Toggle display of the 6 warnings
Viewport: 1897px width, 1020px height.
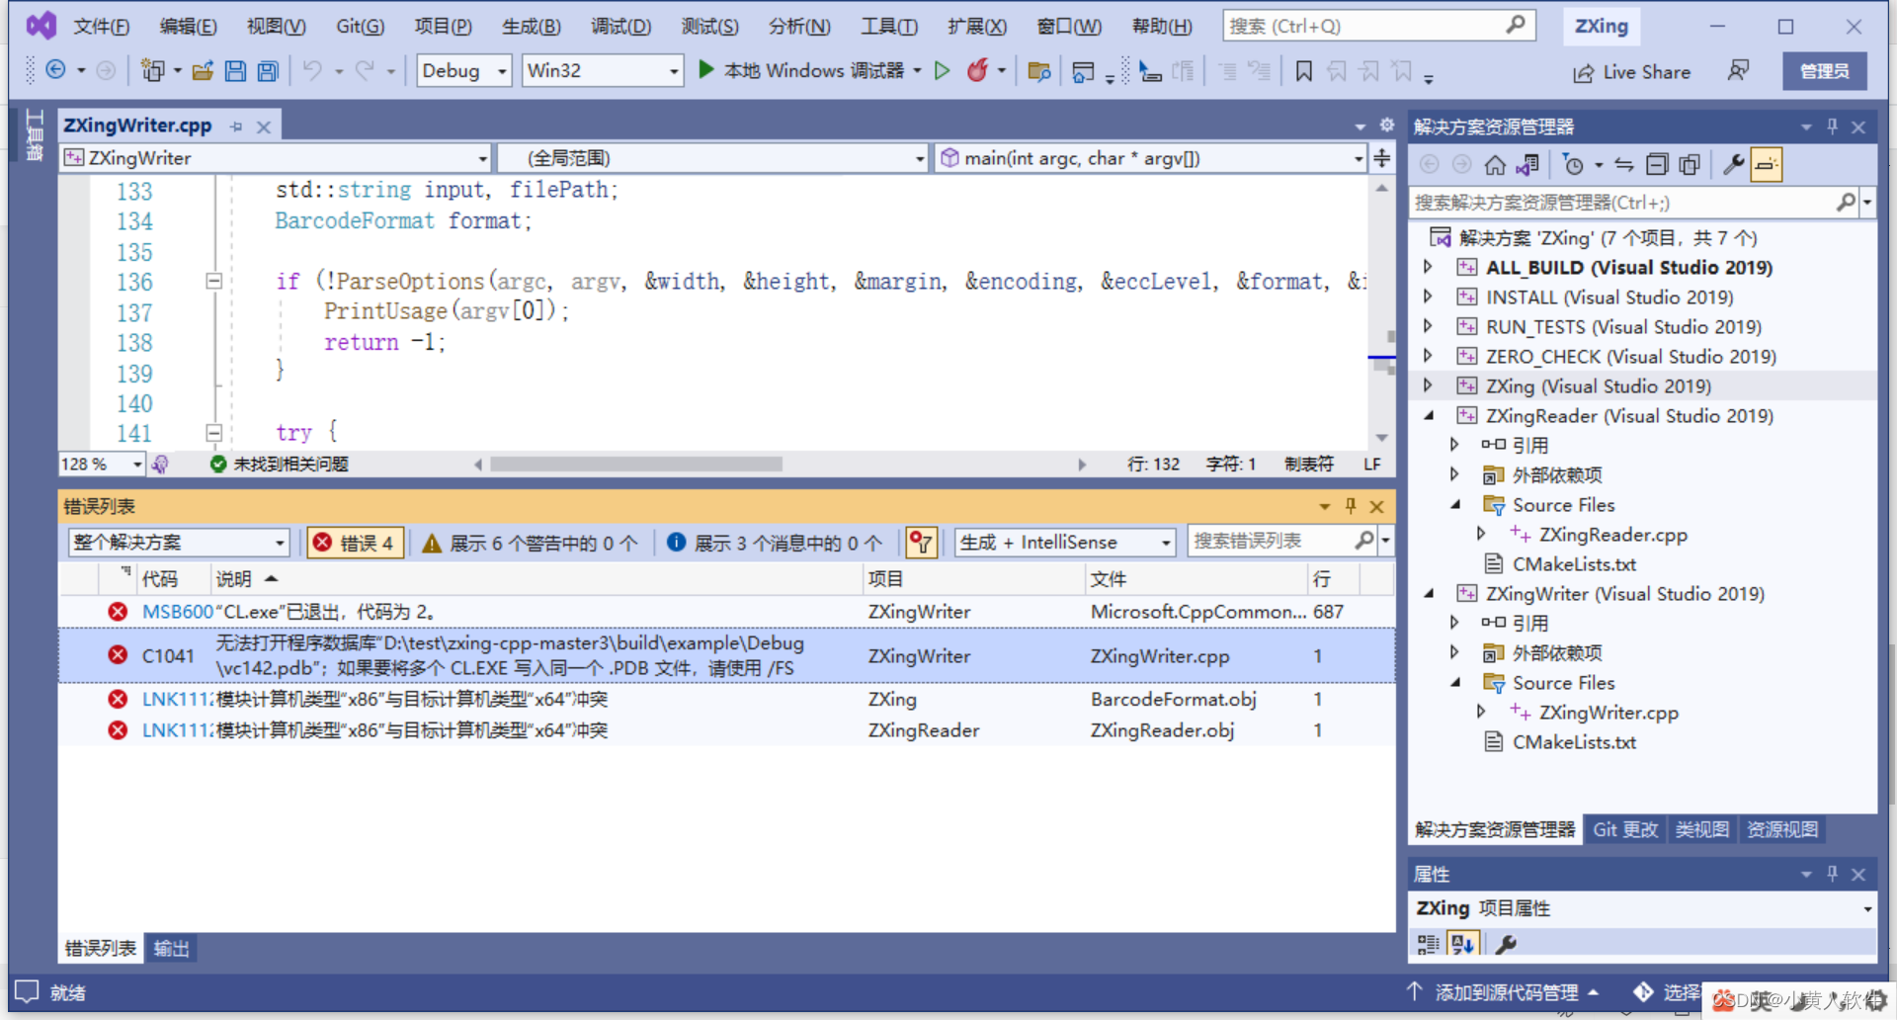pyautogui.click(x=530, y=542)
